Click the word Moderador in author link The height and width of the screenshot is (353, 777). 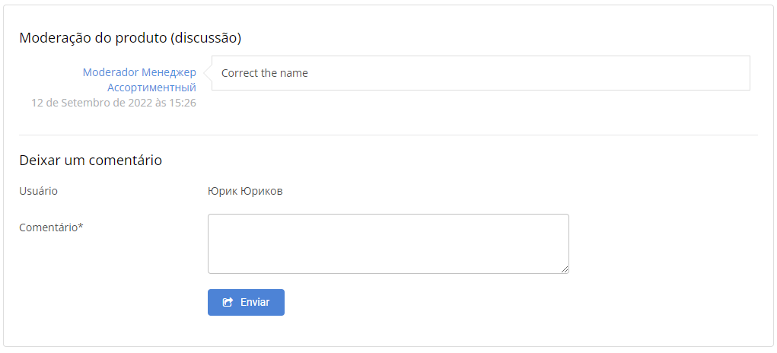pos(111,72)
